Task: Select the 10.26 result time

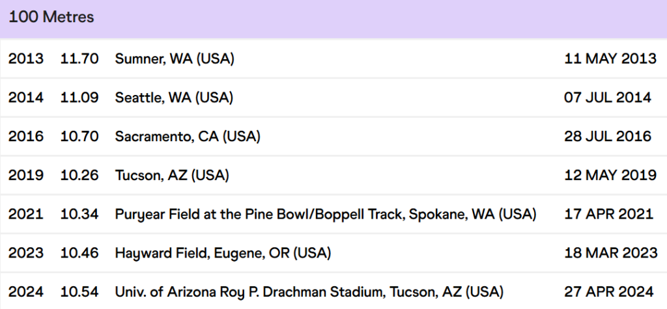Action: coord(79,175)
